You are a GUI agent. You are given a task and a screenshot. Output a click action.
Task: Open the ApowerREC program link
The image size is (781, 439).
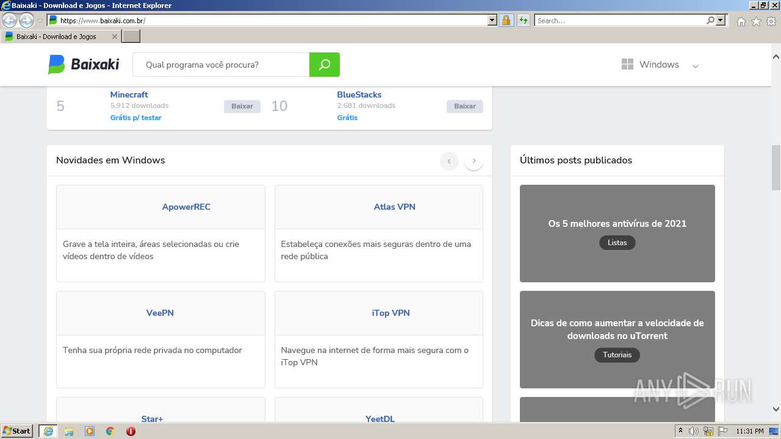click(x=186, y=207)
